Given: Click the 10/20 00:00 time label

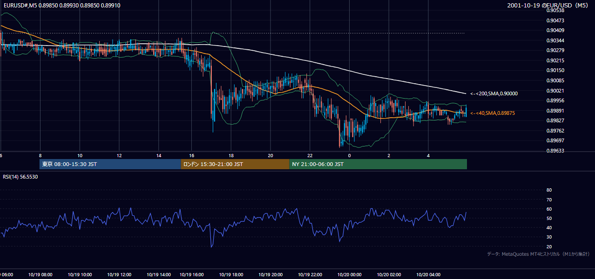Looking at the screenshot, I should pos(349,275).
